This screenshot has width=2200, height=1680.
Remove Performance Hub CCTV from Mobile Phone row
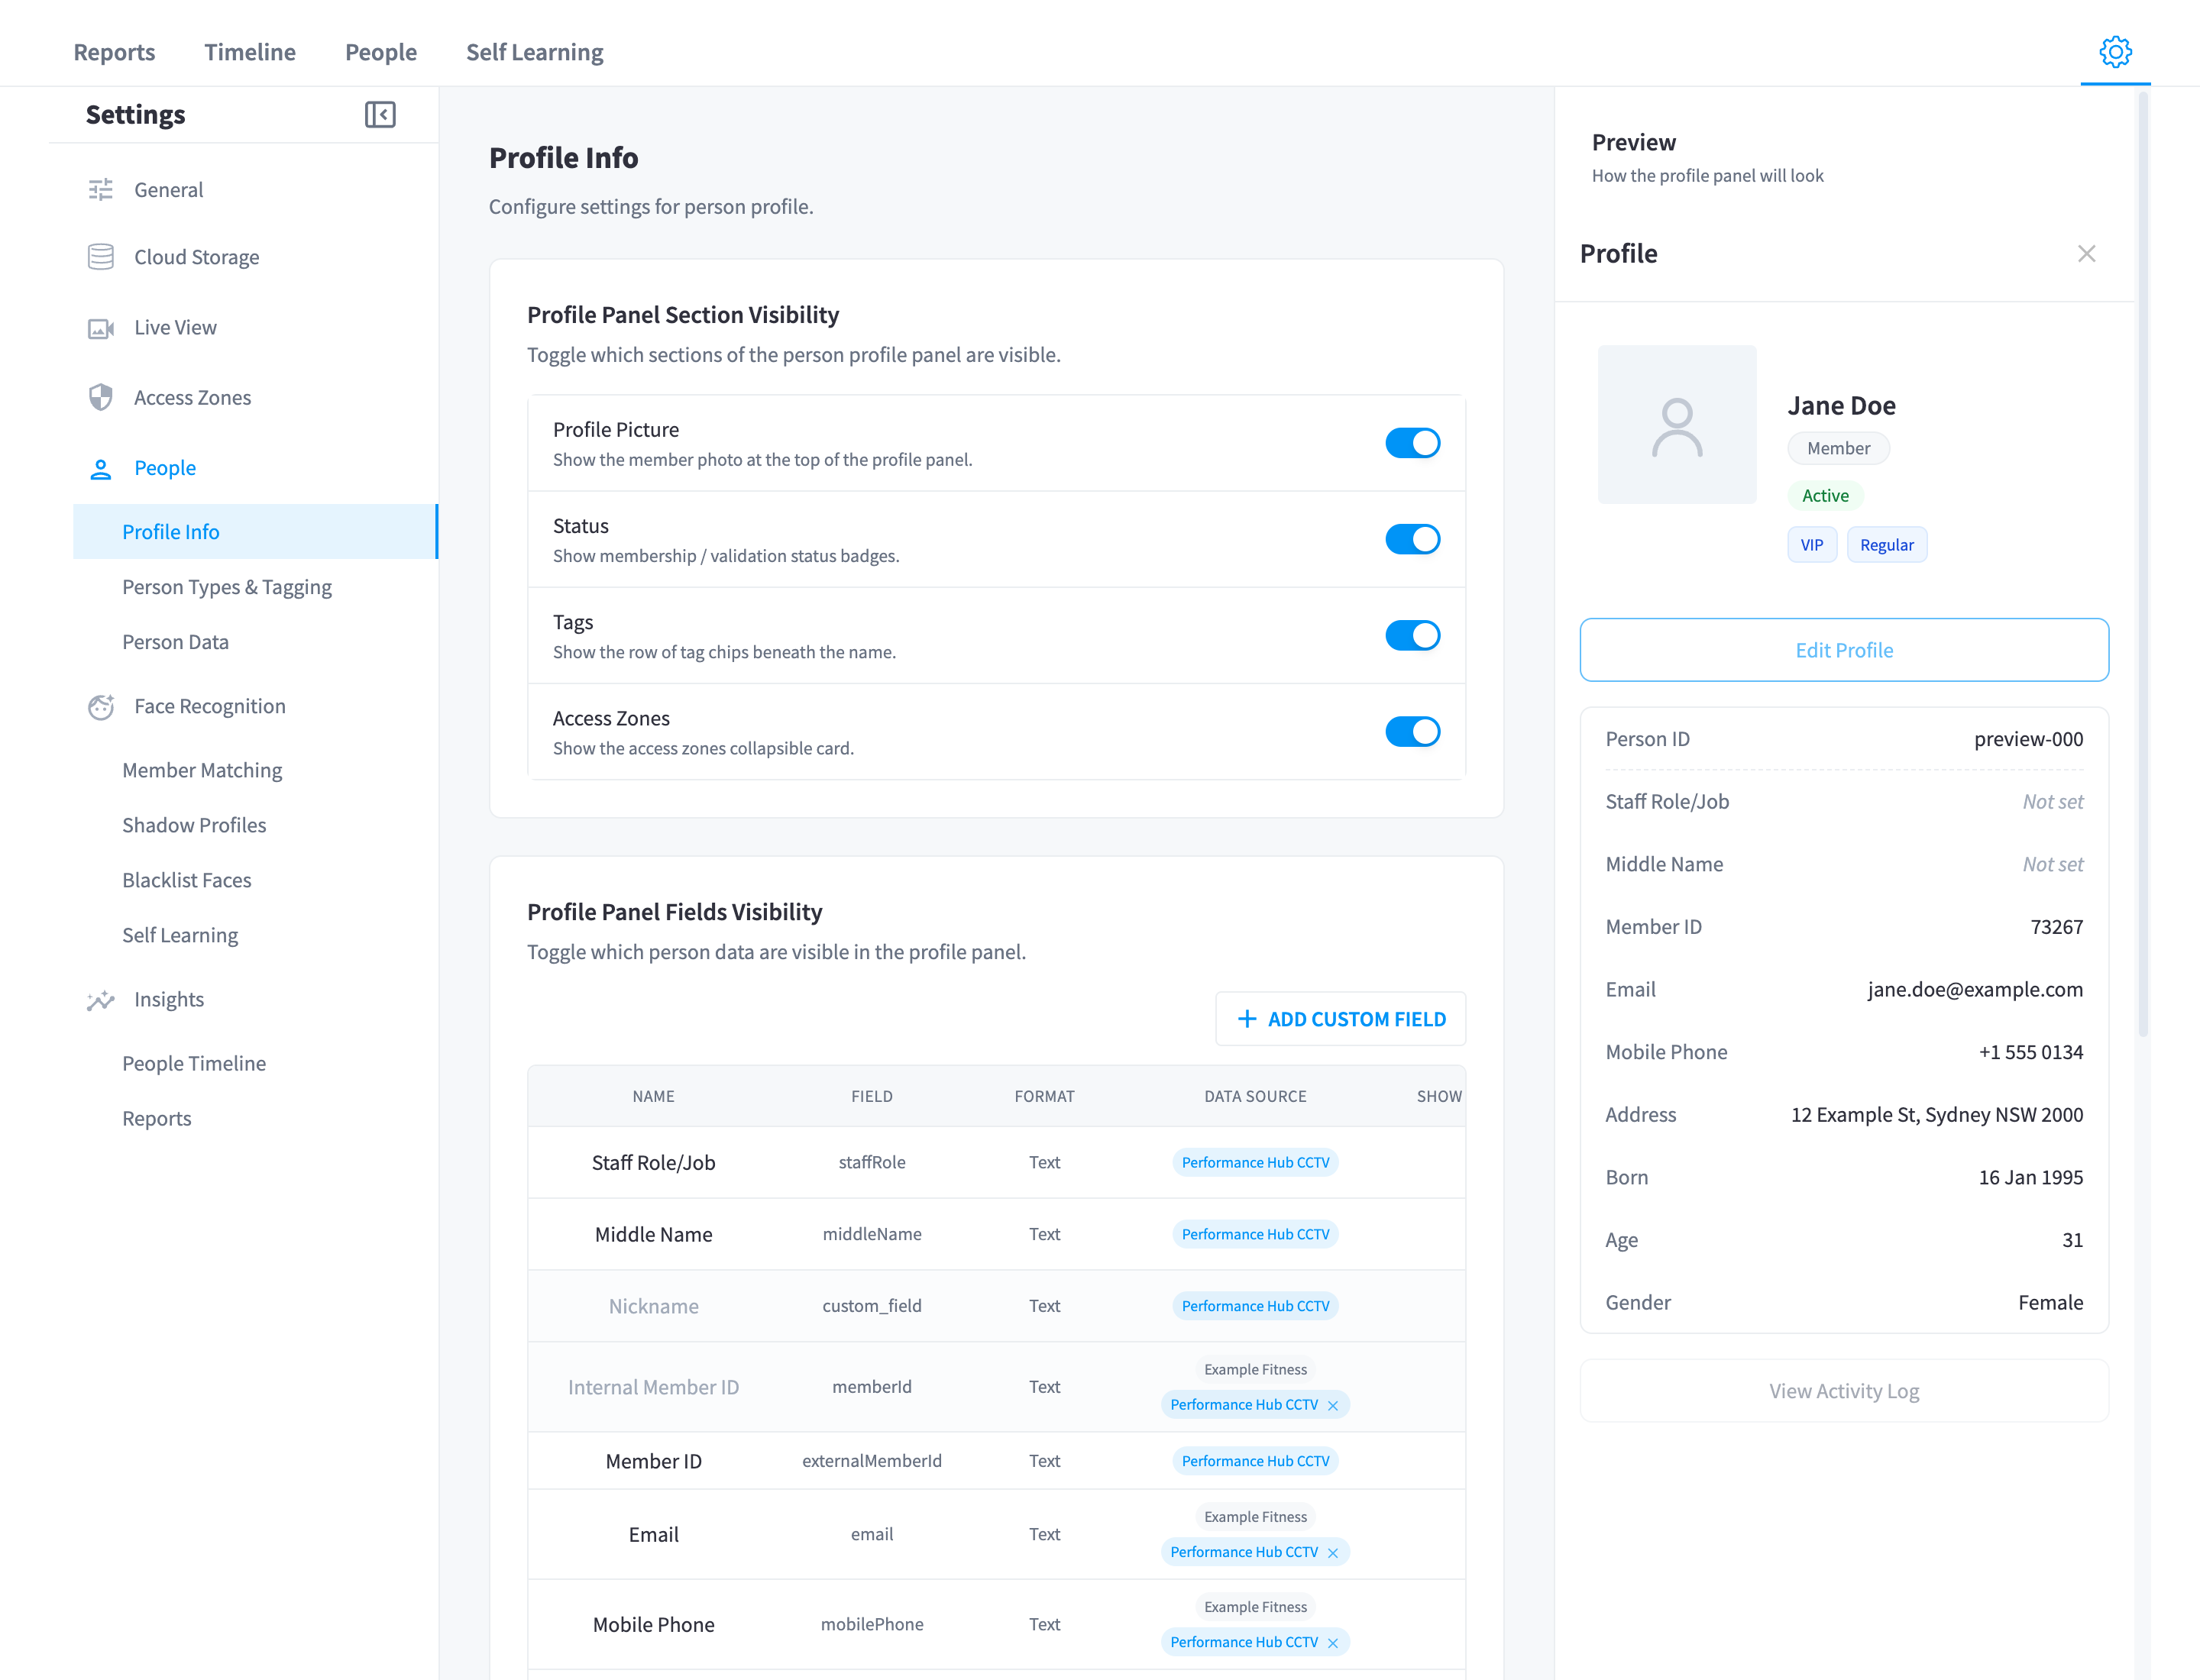point(1333,1643)
